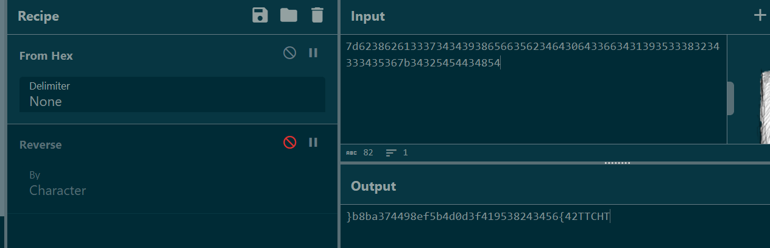This screenshot has width=770, height=248.
Task: Clear the recipe with the trash icon
Action: point(317,16)
